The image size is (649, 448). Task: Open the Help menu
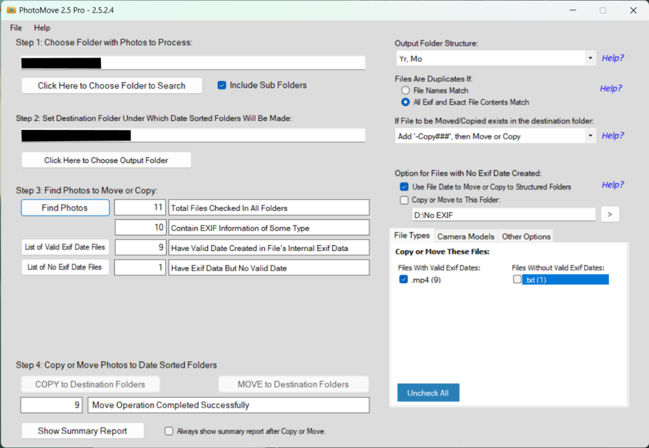click(x=42, y=28)
